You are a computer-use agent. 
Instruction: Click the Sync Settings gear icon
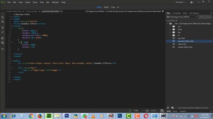point(192,2)
